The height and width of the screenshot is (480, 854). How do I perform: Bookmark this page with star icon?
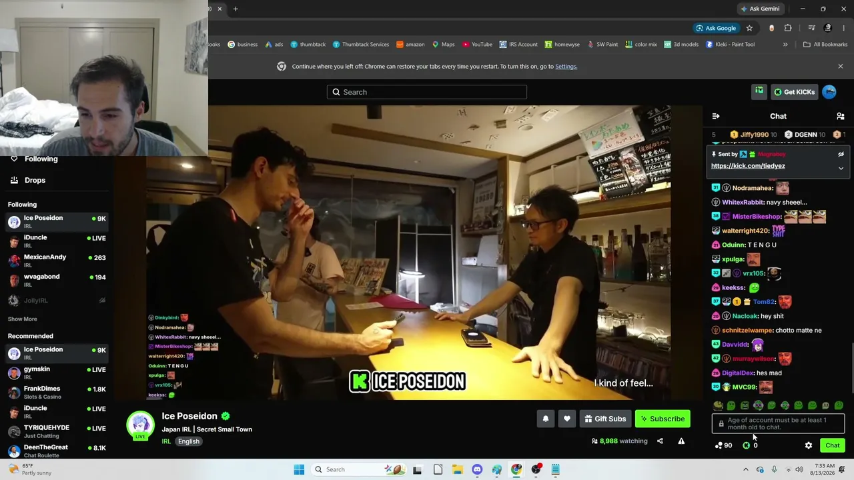[749, 28]
